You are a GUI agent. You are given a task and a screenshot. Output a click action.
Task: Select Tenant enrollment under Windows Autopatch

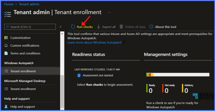pos(31,71)
